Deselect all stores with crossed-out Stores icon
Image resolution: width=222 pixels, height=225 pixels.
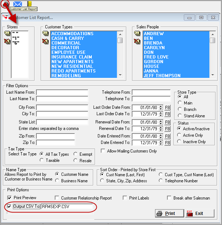(7, 41)
